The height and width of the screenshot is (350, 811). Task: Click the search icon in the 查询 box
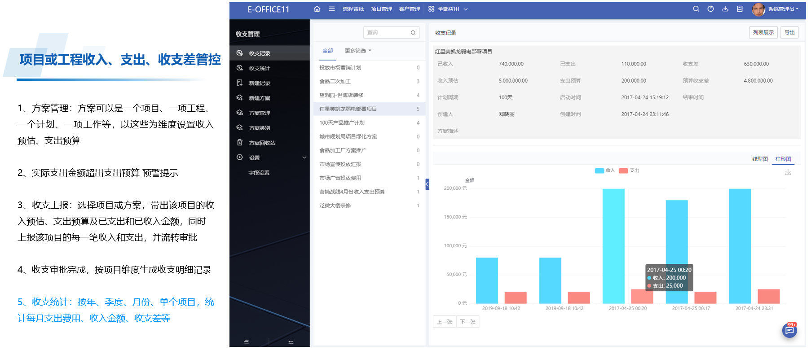413,33
